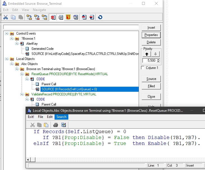The width and height of the screenshot is (205, 170).
Task: Click the Properties button
Action: 151,35
